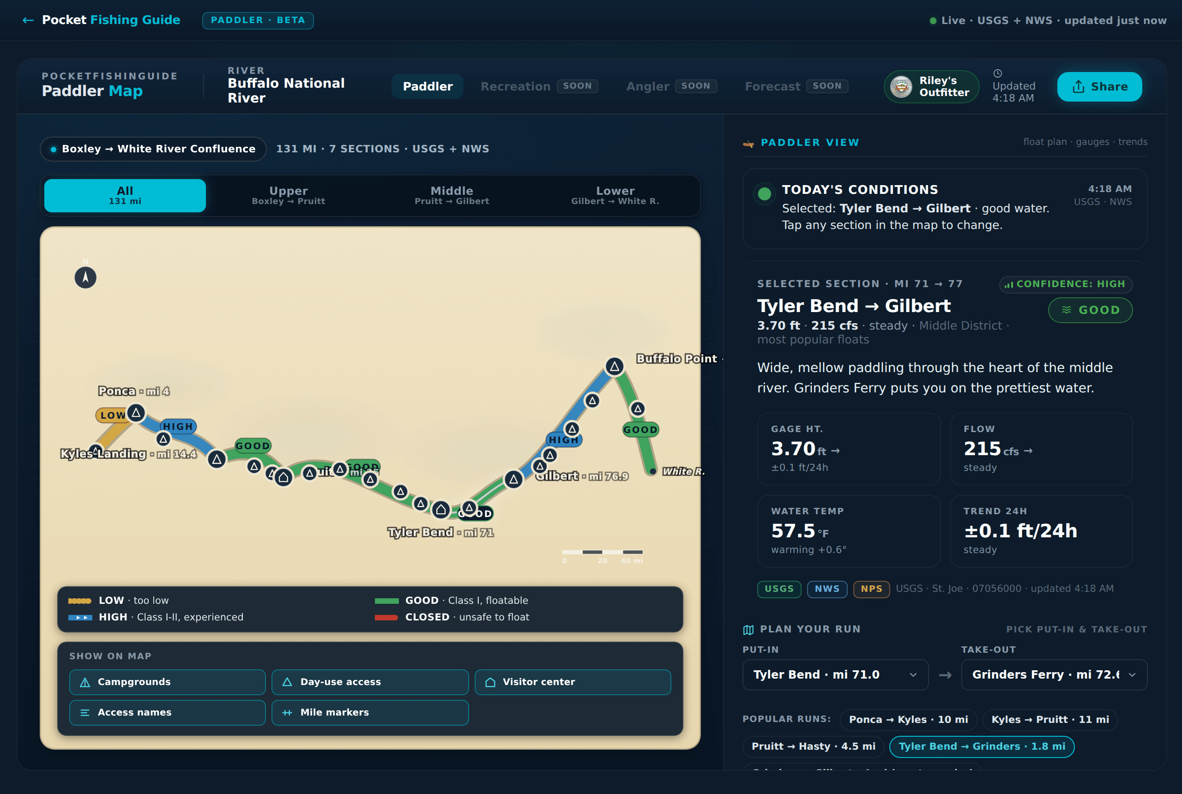The image size is (1182, 794).
Task: Click the canoe icon beside Paddler View
Action: (x=748, y=143)
